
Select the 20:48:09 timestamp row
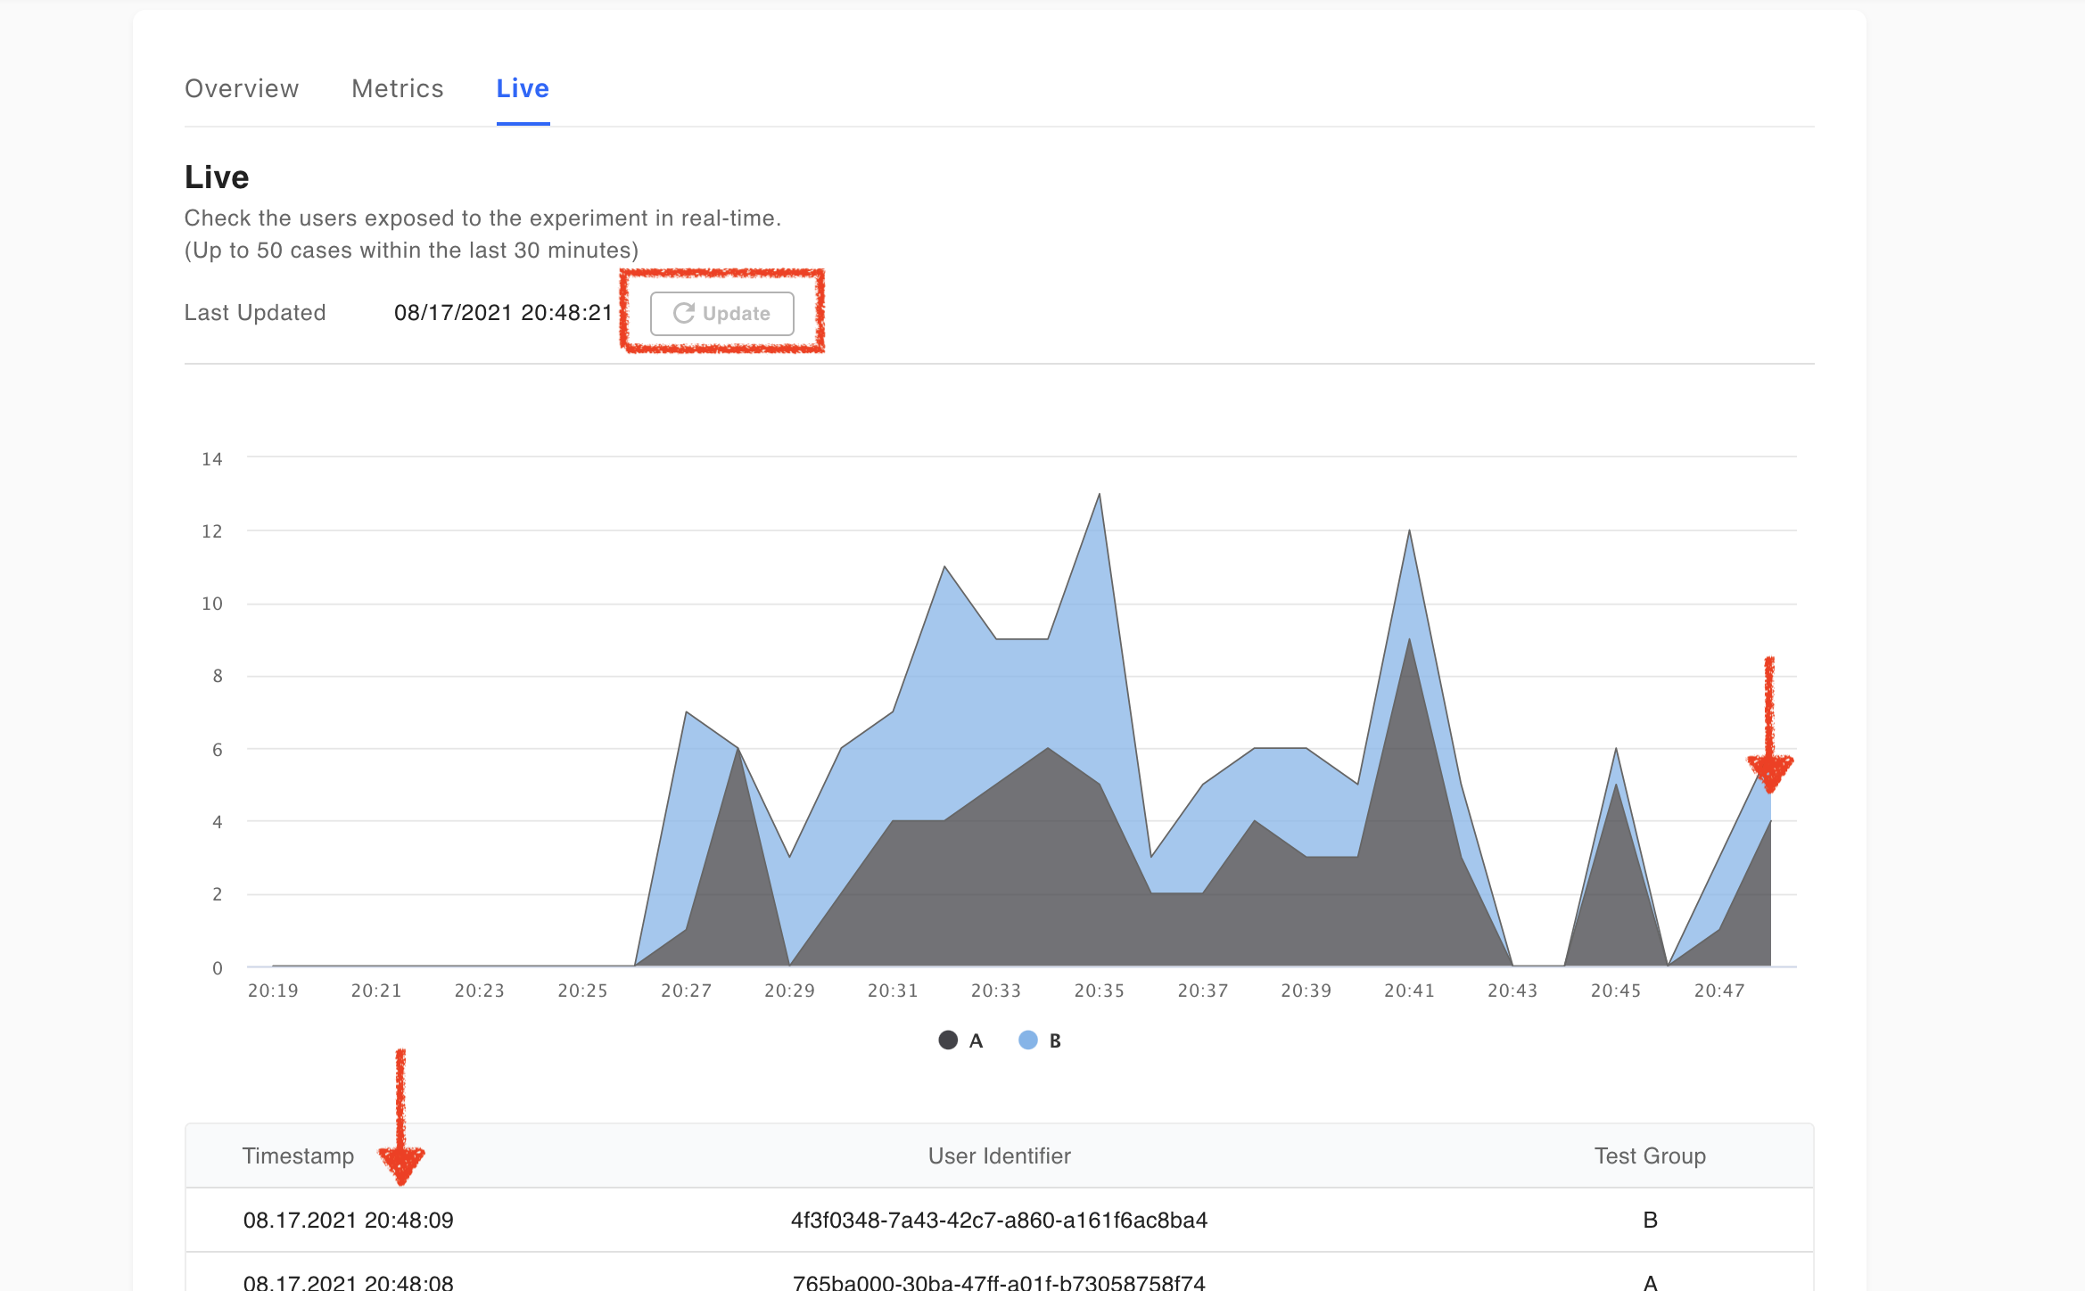348,1220
